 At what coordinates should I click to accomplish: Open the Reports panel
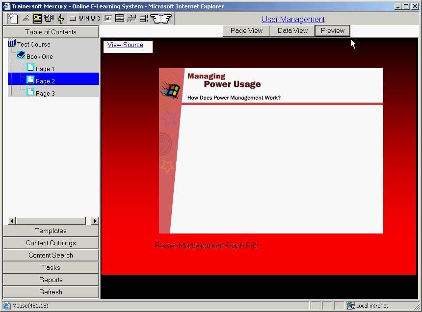click(51, 280)
